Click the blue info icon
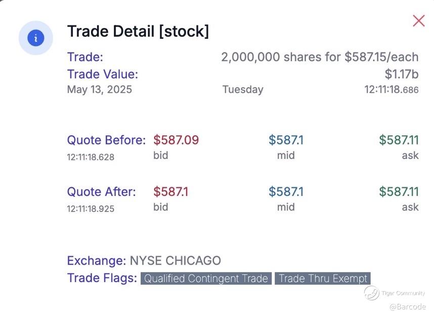The width and height of the screenshot is (434, 317). (36, 38)
